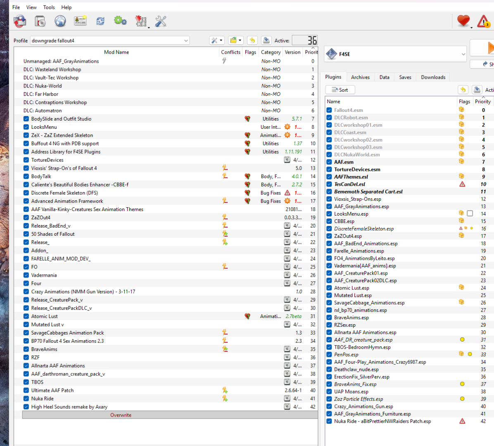Switch to the Data tab

(384, 77)
